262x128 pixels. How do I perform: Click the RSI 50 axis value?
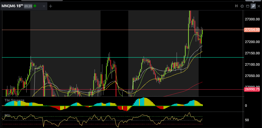click(247, 120)
